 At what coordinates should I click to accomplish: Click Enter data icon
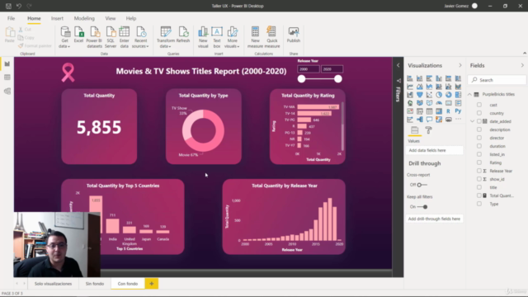[125, 37]
